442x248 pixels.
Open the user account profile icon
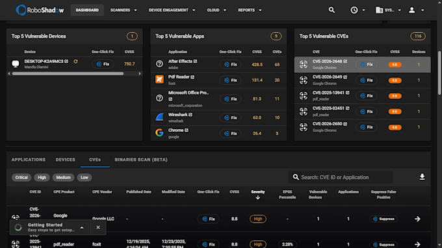[412, 10]
